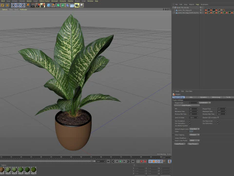Toggle Render LOD in Editor checkbox
The image size is (234, 176).
(x=218, y=117)
